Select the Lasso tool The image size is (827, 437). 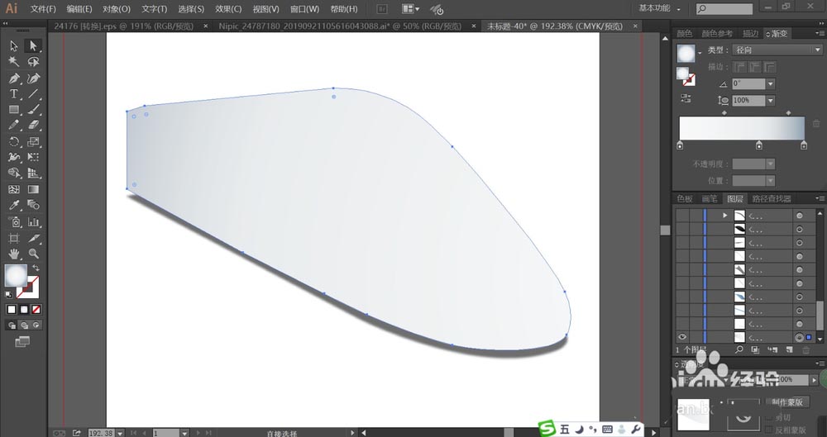click(x=33, y=62)
